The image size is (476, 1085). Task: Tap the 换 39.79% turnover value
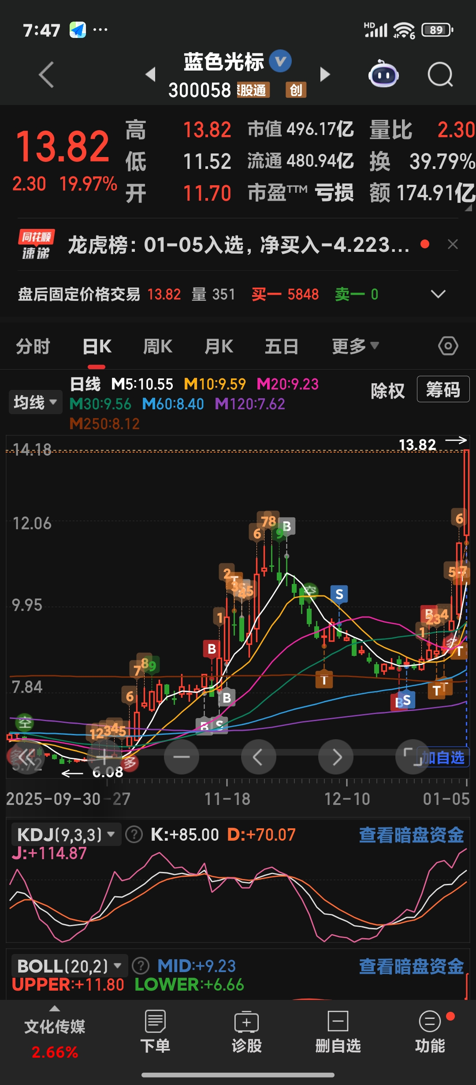point(422,161)
